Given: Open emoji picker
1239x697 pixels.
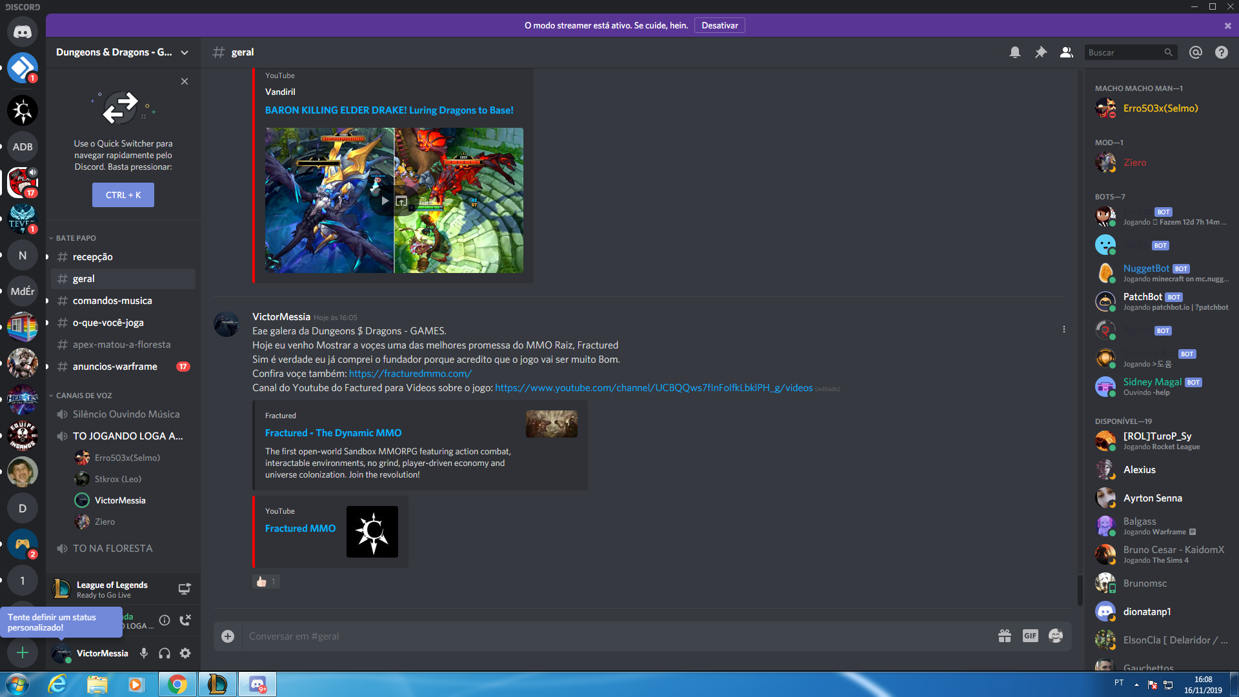Looking at the screenshot, I should coord(1056,636).
